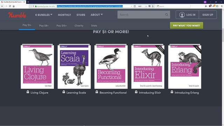Open page actions three-dot menu
This screenshot has height=126, width=224.
pos(146,6)
